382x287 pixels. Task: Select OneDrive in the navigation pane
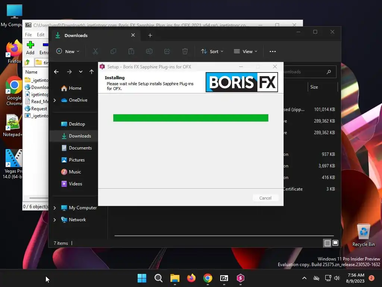pyautogui.click(x=75, y=100)
